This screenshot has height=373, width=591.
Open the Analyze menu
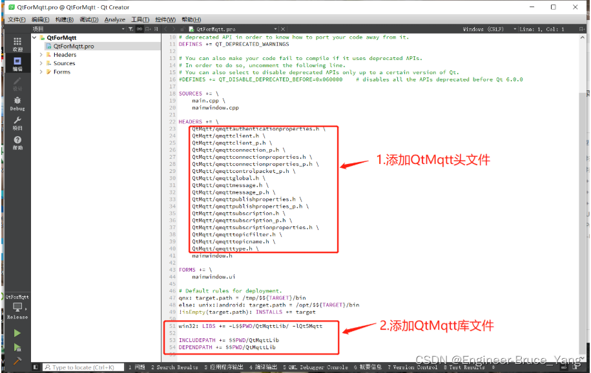click(115, 19)
